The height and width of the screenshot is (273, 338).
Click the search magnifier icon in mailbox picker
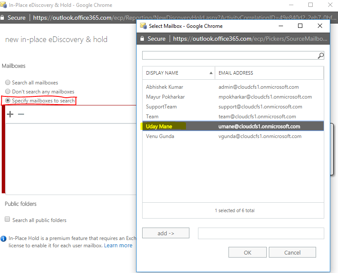[x=320, y=56]
